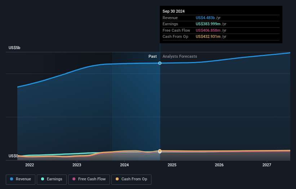Click the Earnings row label in tooltip
Viewport: 296px width, 189px height.
[170, 24]
